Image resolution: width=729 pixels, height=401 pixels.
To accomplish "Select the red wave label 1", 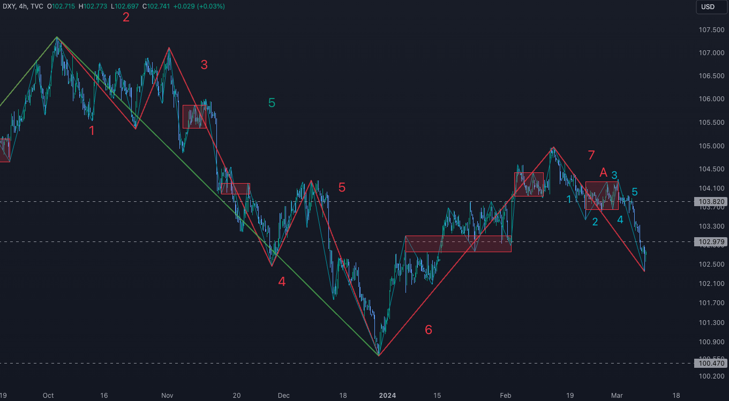I will click(92, 131).
